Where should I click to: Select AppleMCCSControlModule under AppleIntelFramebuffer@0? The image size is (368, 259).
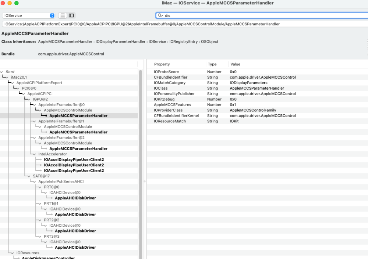point(68,110)
